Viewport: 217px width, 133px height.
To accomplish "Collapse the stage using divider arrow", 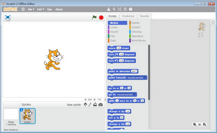I will coord(105,99).
